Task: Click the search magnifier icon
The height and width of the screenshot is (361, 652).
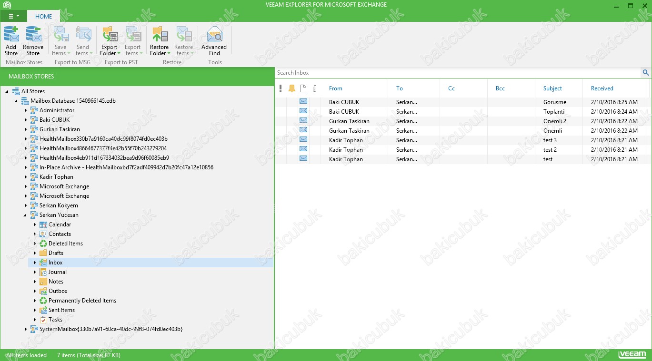Action: click(x=646, y=73)
